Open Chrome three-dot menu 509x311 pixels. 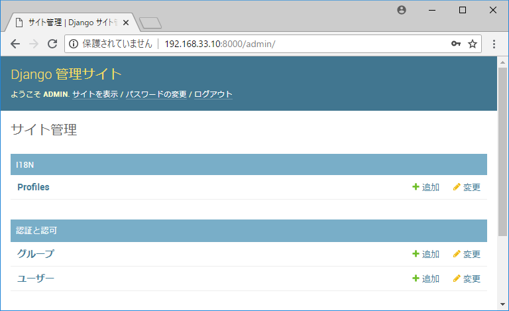pyautogui.click(x=494, y=44)
